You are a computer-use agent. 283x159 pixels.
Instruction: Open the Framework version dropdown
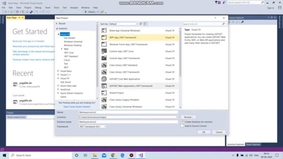(92, 127)
